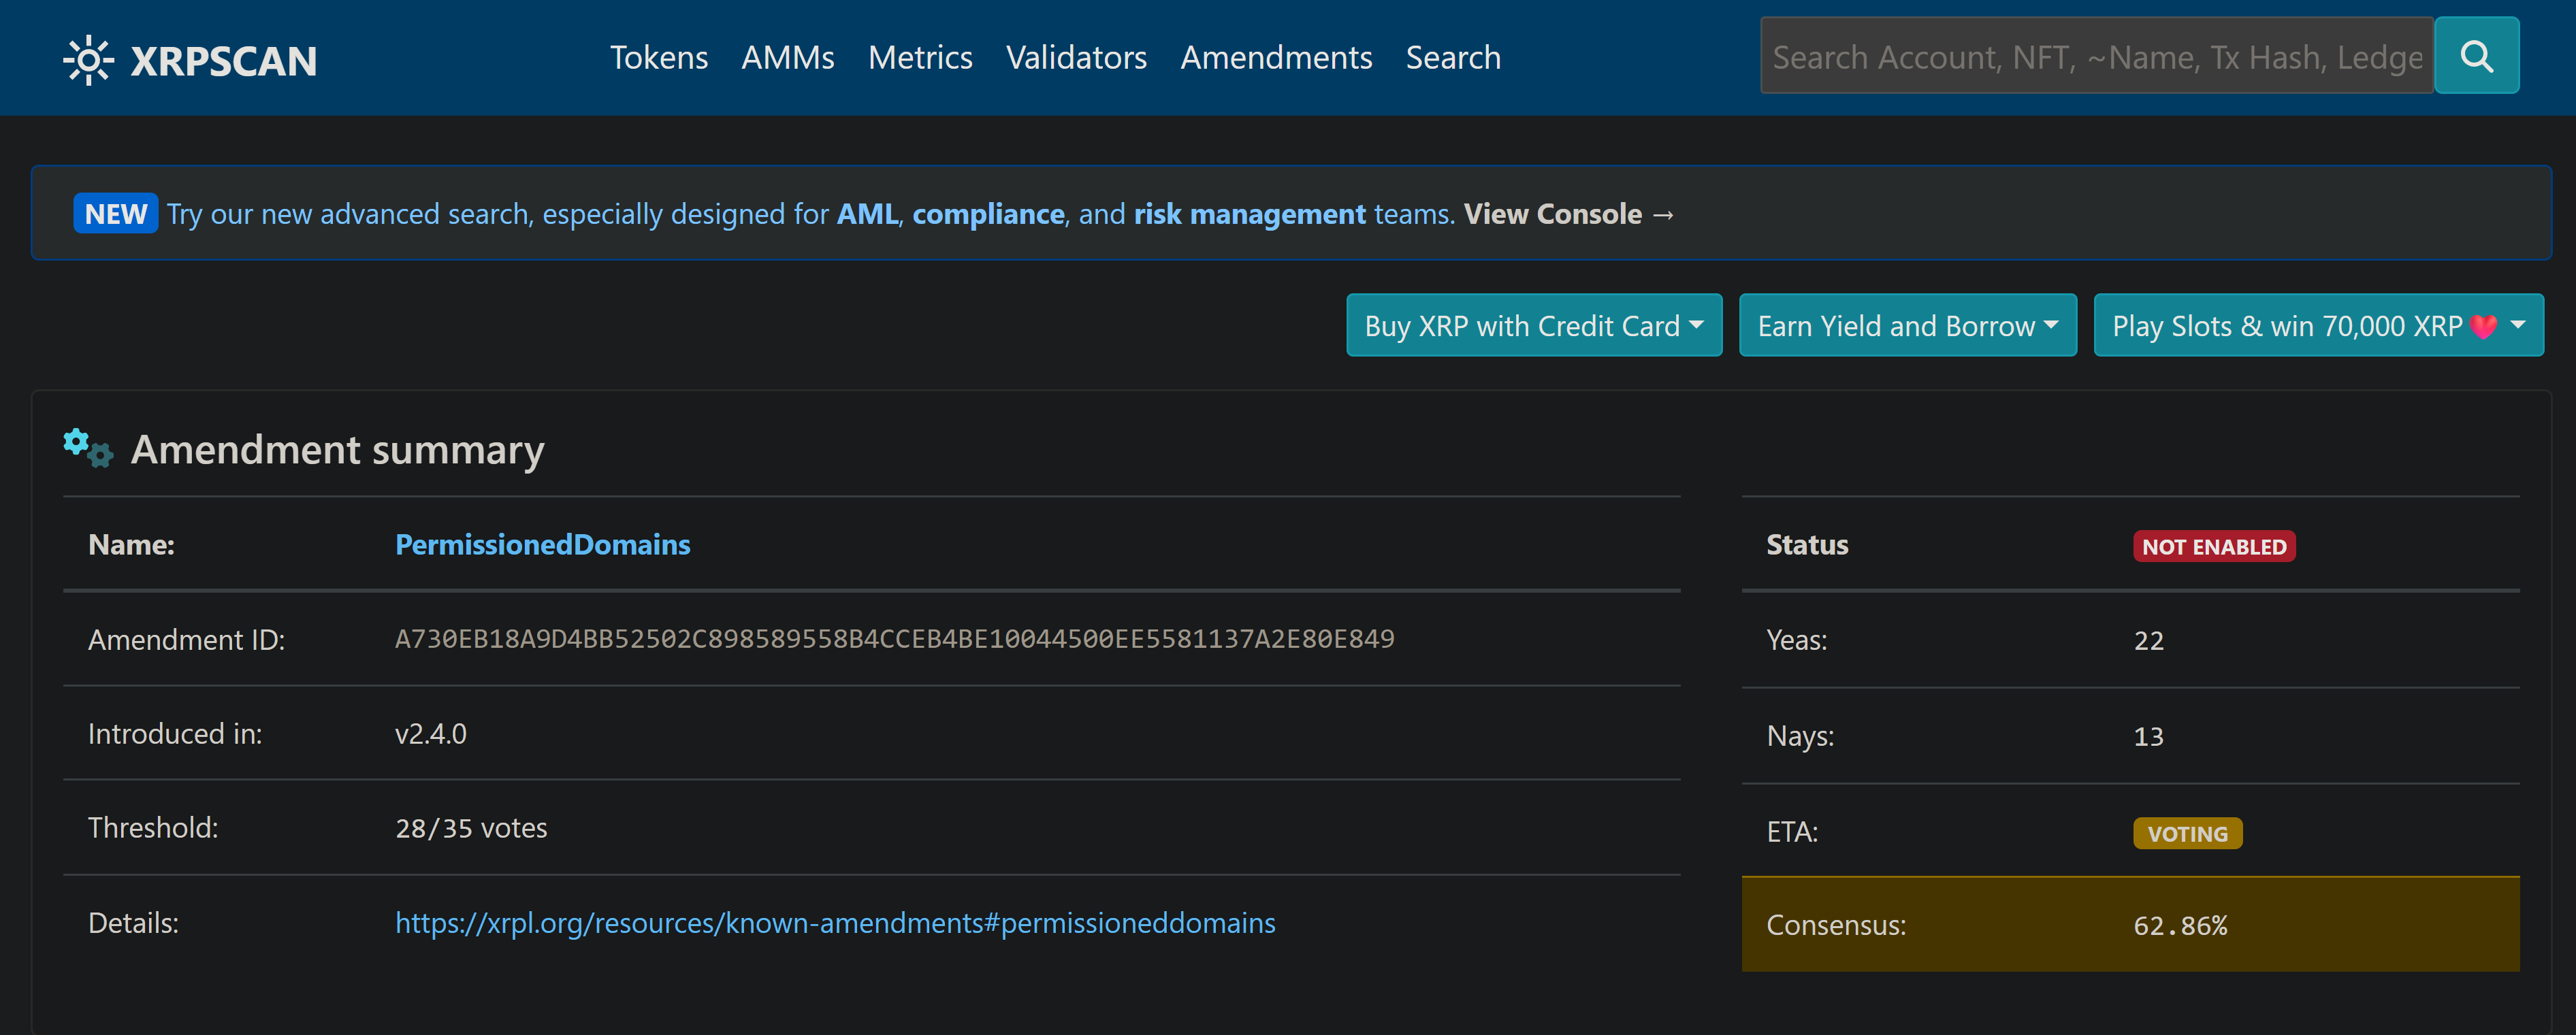2576x1035 pixels.
Task: Expand Earn Yield and Borrow dropdown
Action: click(x=1908, y=325)
